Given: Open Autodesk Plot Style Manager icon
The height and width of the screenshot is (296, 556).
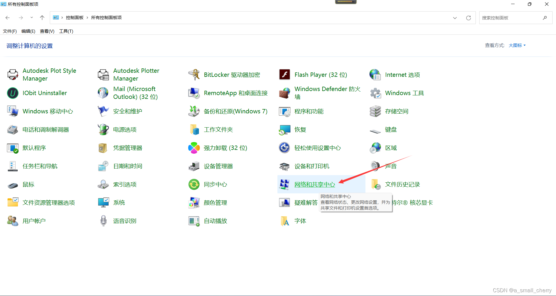Looking at the screenshot, I should 13,75.
